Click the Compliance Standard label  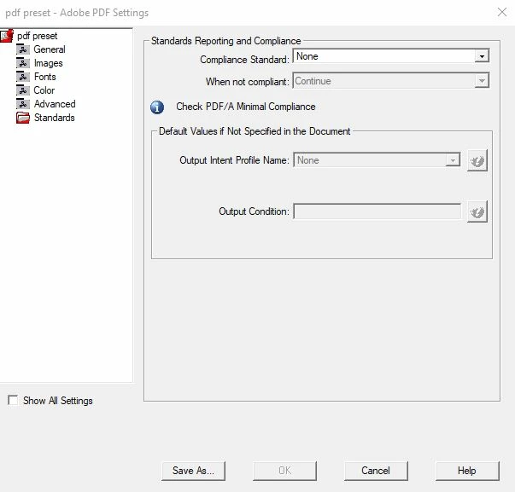point(245,60)
